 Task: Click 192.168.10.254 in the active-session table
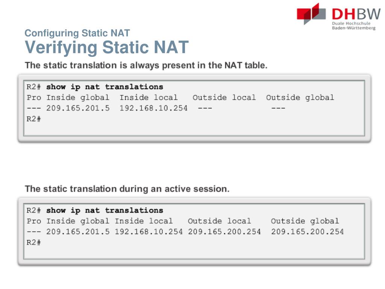tap(149, 232)
